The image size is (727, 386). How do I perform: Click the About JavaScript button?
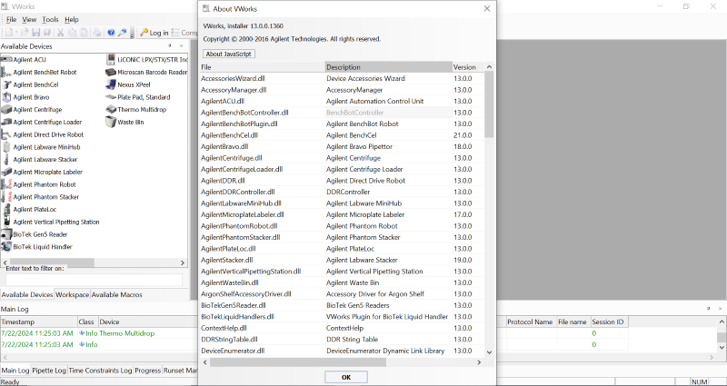pos(229,54)
